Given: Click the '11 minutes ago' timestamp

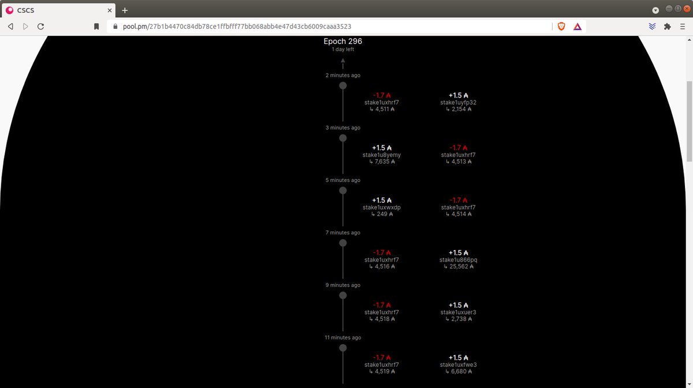Looking at the screenshot, I should 343,338.
